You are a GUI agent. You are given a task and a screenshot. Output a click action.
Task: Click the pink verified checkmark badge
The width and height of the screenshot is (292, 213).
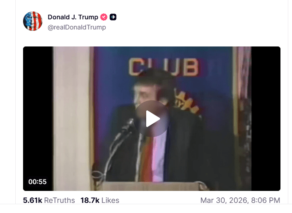coord(104,17)
